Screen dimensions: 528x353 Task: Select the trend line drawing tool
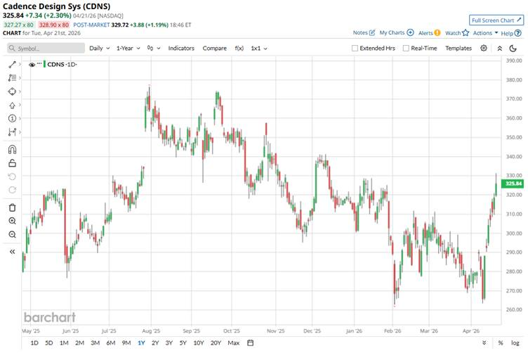click(x=12, y=65)
